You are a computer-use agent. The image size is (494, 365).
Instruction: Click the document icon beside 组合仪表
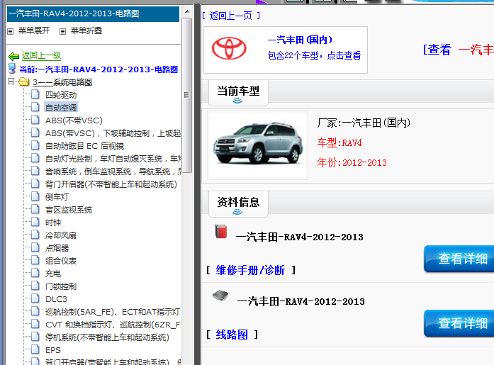coord(35,260)
